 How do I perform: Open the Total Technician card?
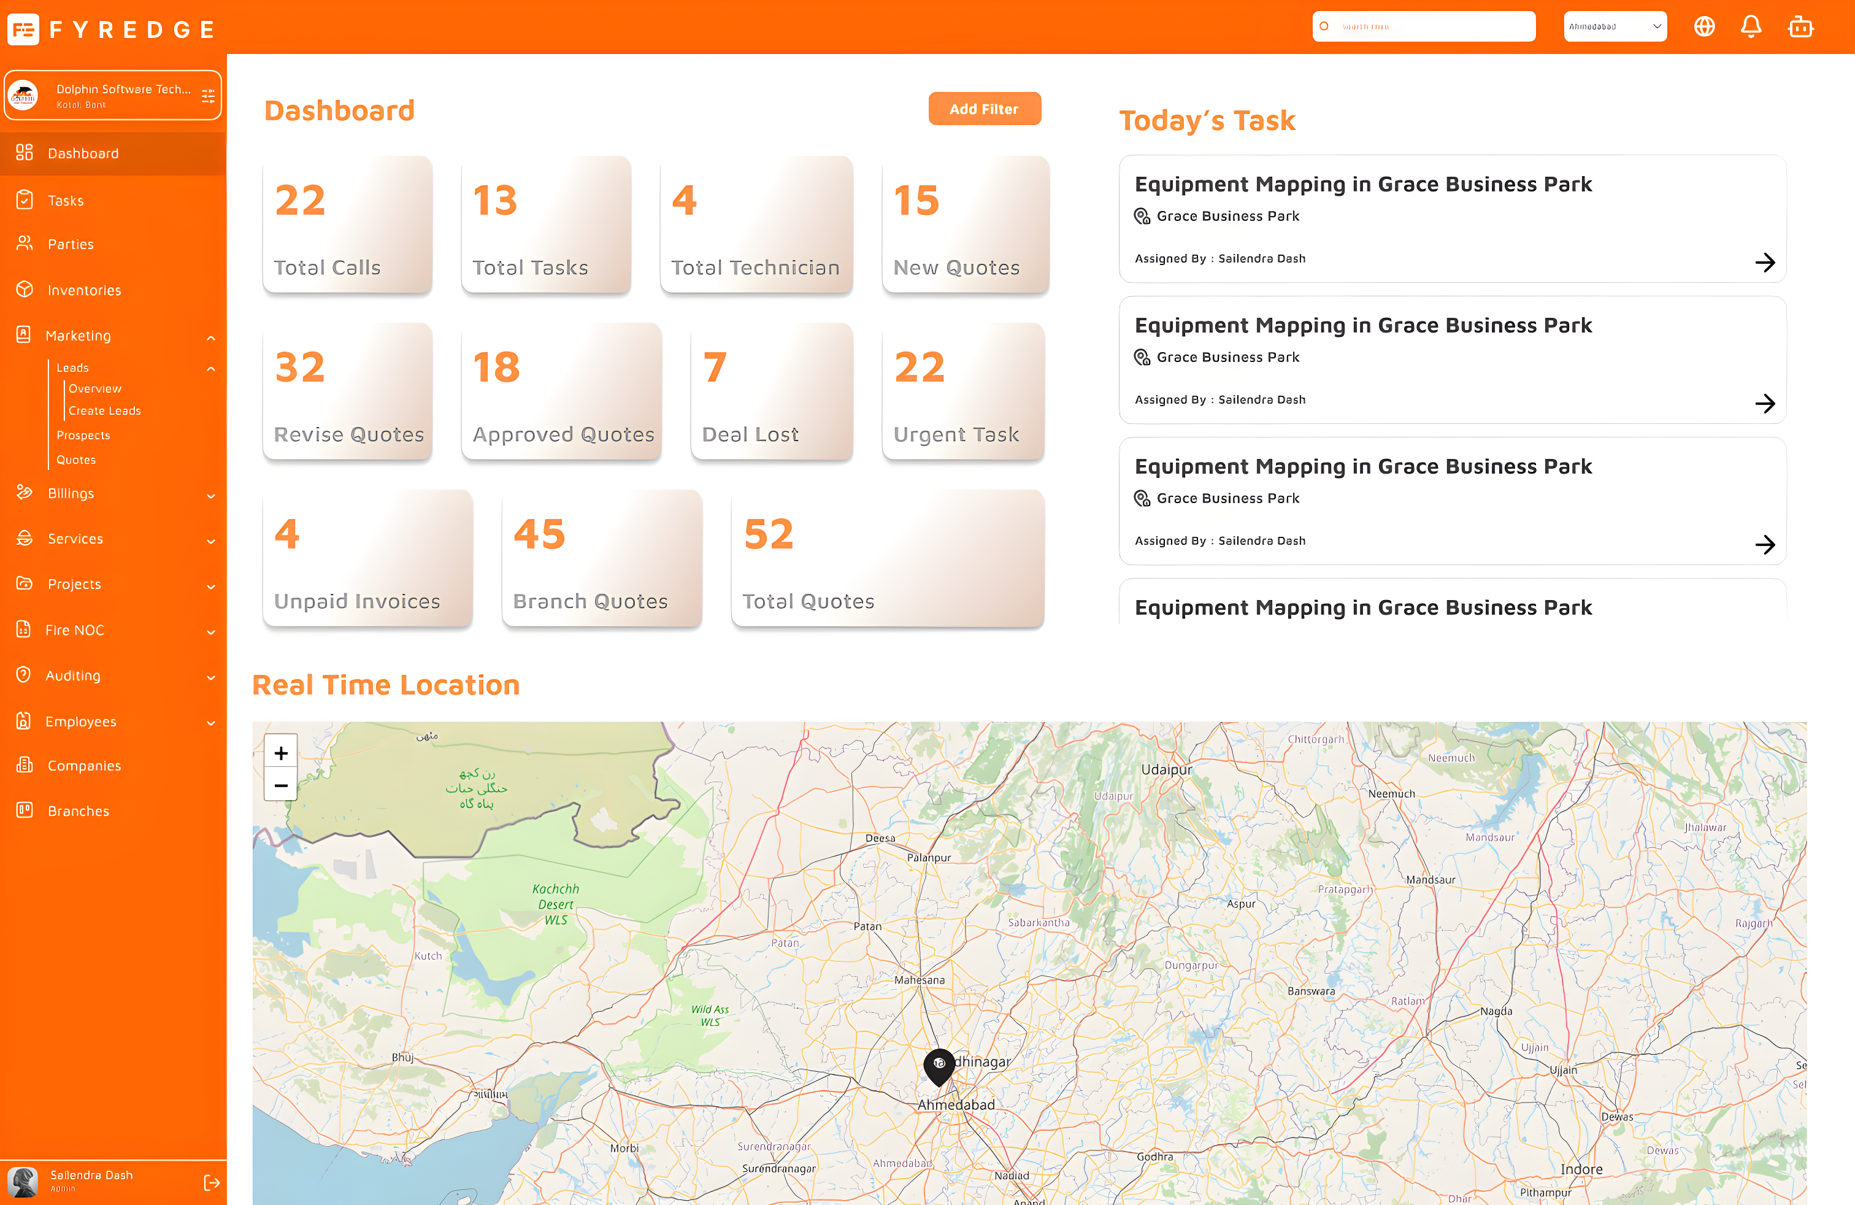pyautogui.click(x=757, y=225)
